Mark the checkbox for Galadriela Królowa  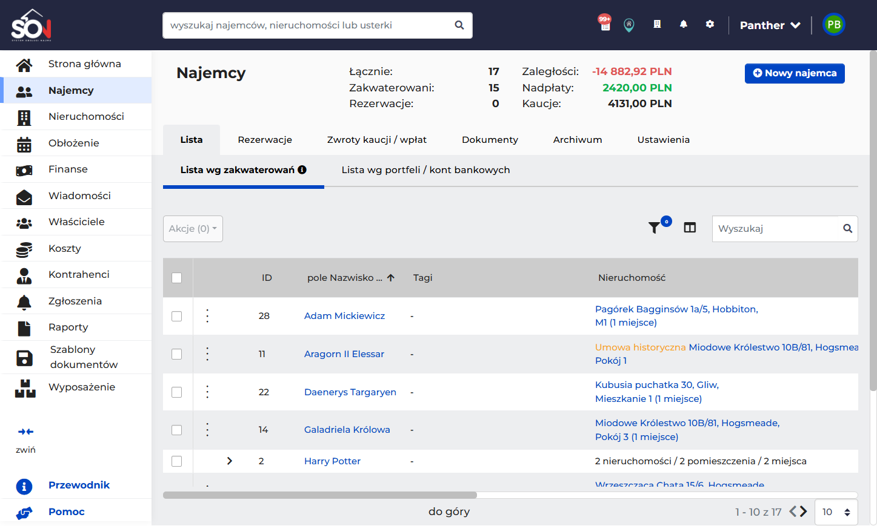tap(177, 430)
